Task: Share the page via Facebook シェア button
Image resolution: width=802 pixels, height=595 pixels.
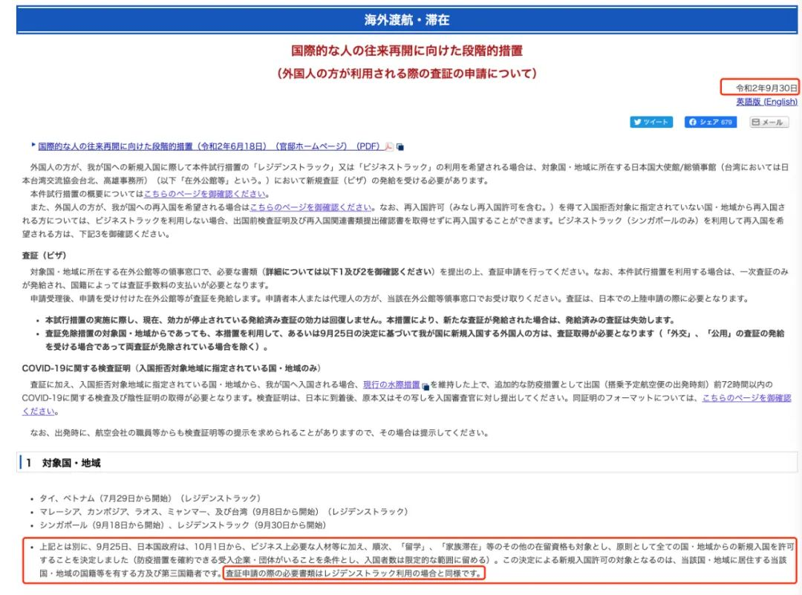Action: click(711, 123)
